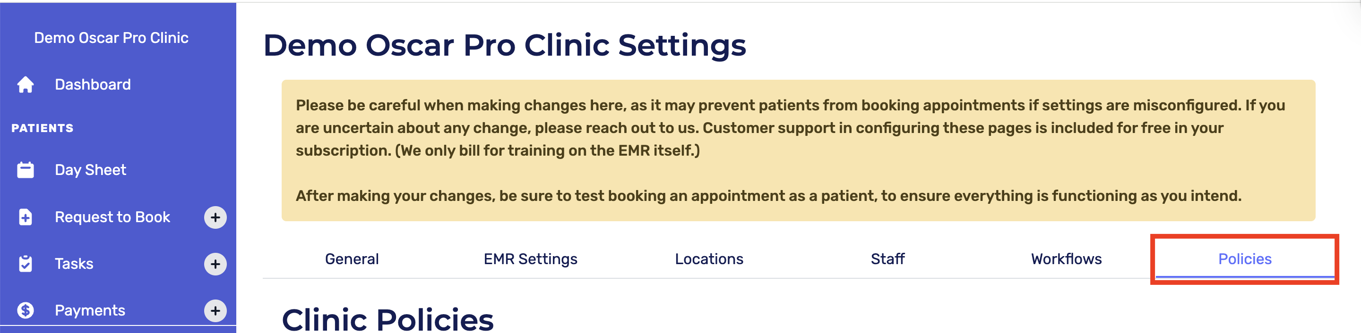Click the Tasks clipboard icon
The image size is (1361, 333).
26,263
